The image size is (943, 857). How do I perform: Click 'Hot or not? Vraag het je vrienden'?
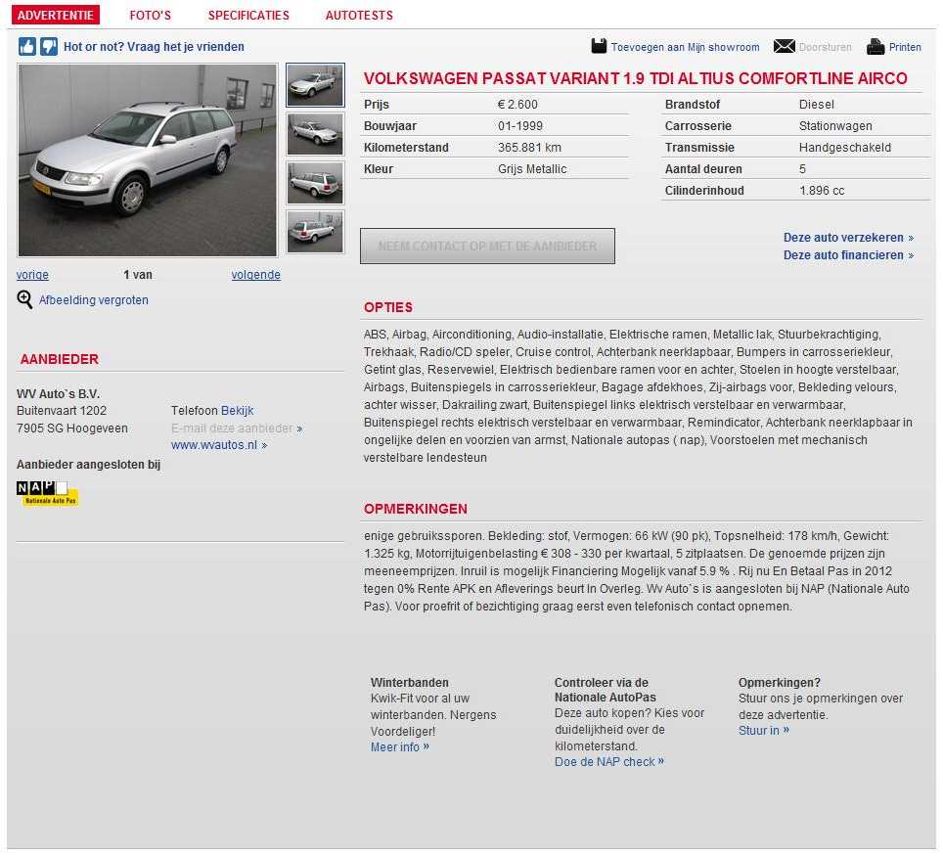pyautogui.click(x=154, y=47)
